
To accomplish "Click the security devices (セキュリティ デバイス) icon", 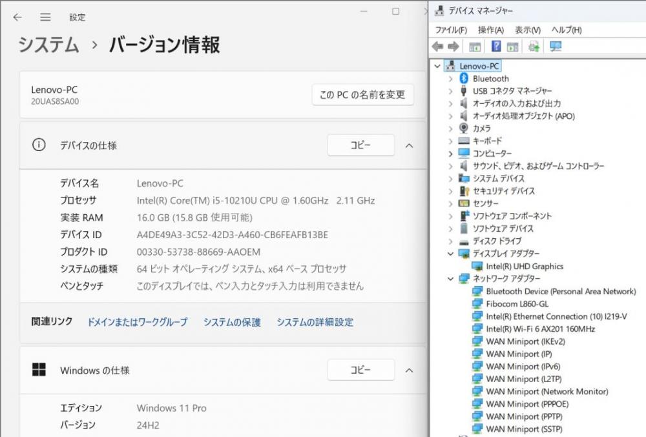I will coord(464,191).
